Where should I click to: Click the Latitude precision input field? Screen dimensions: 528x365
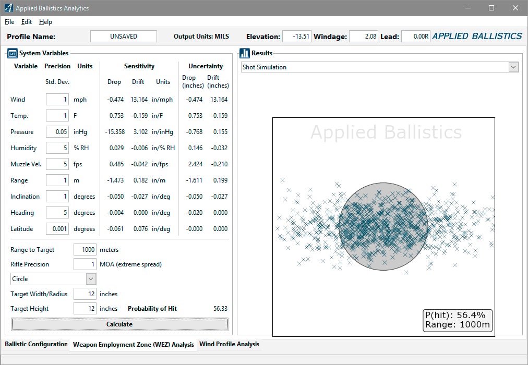(x=57, y=229)
